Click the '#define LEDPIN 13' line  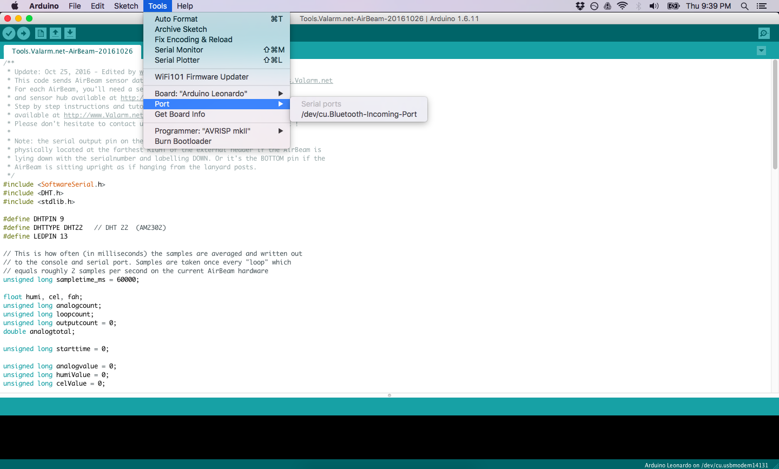(x=35, y=236)
